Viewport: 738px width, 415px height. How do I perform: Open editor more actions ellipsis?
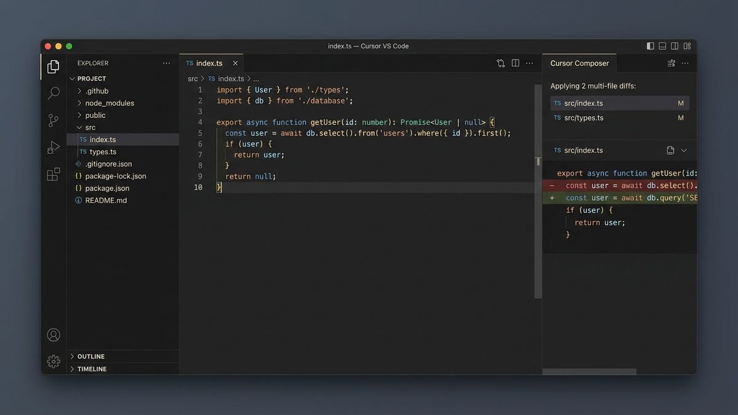point(530,63)
